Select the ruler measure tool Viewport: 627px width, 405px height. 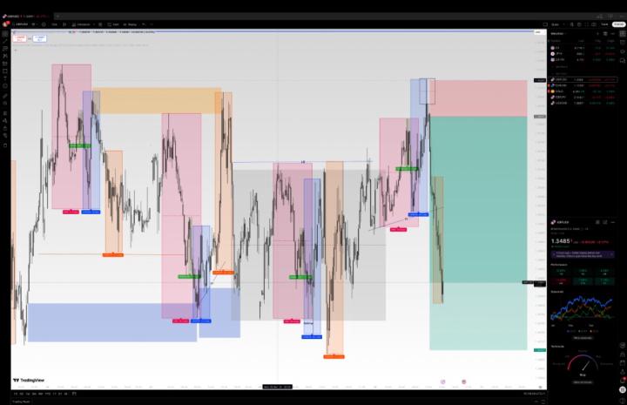[x=5, y=97]
